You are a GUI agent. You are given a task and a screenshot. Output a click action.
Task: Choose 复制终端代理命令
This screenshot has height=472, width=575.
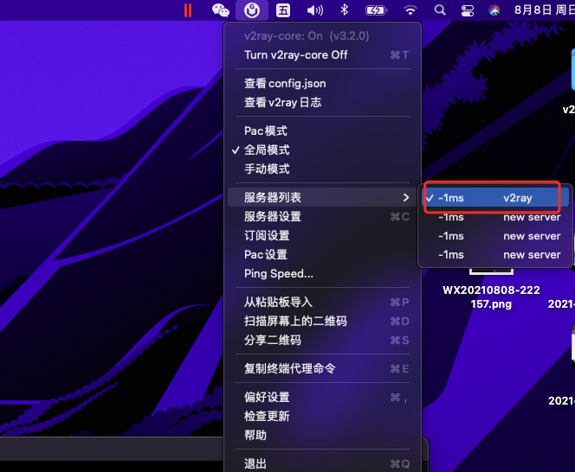(x=323, y=369)
